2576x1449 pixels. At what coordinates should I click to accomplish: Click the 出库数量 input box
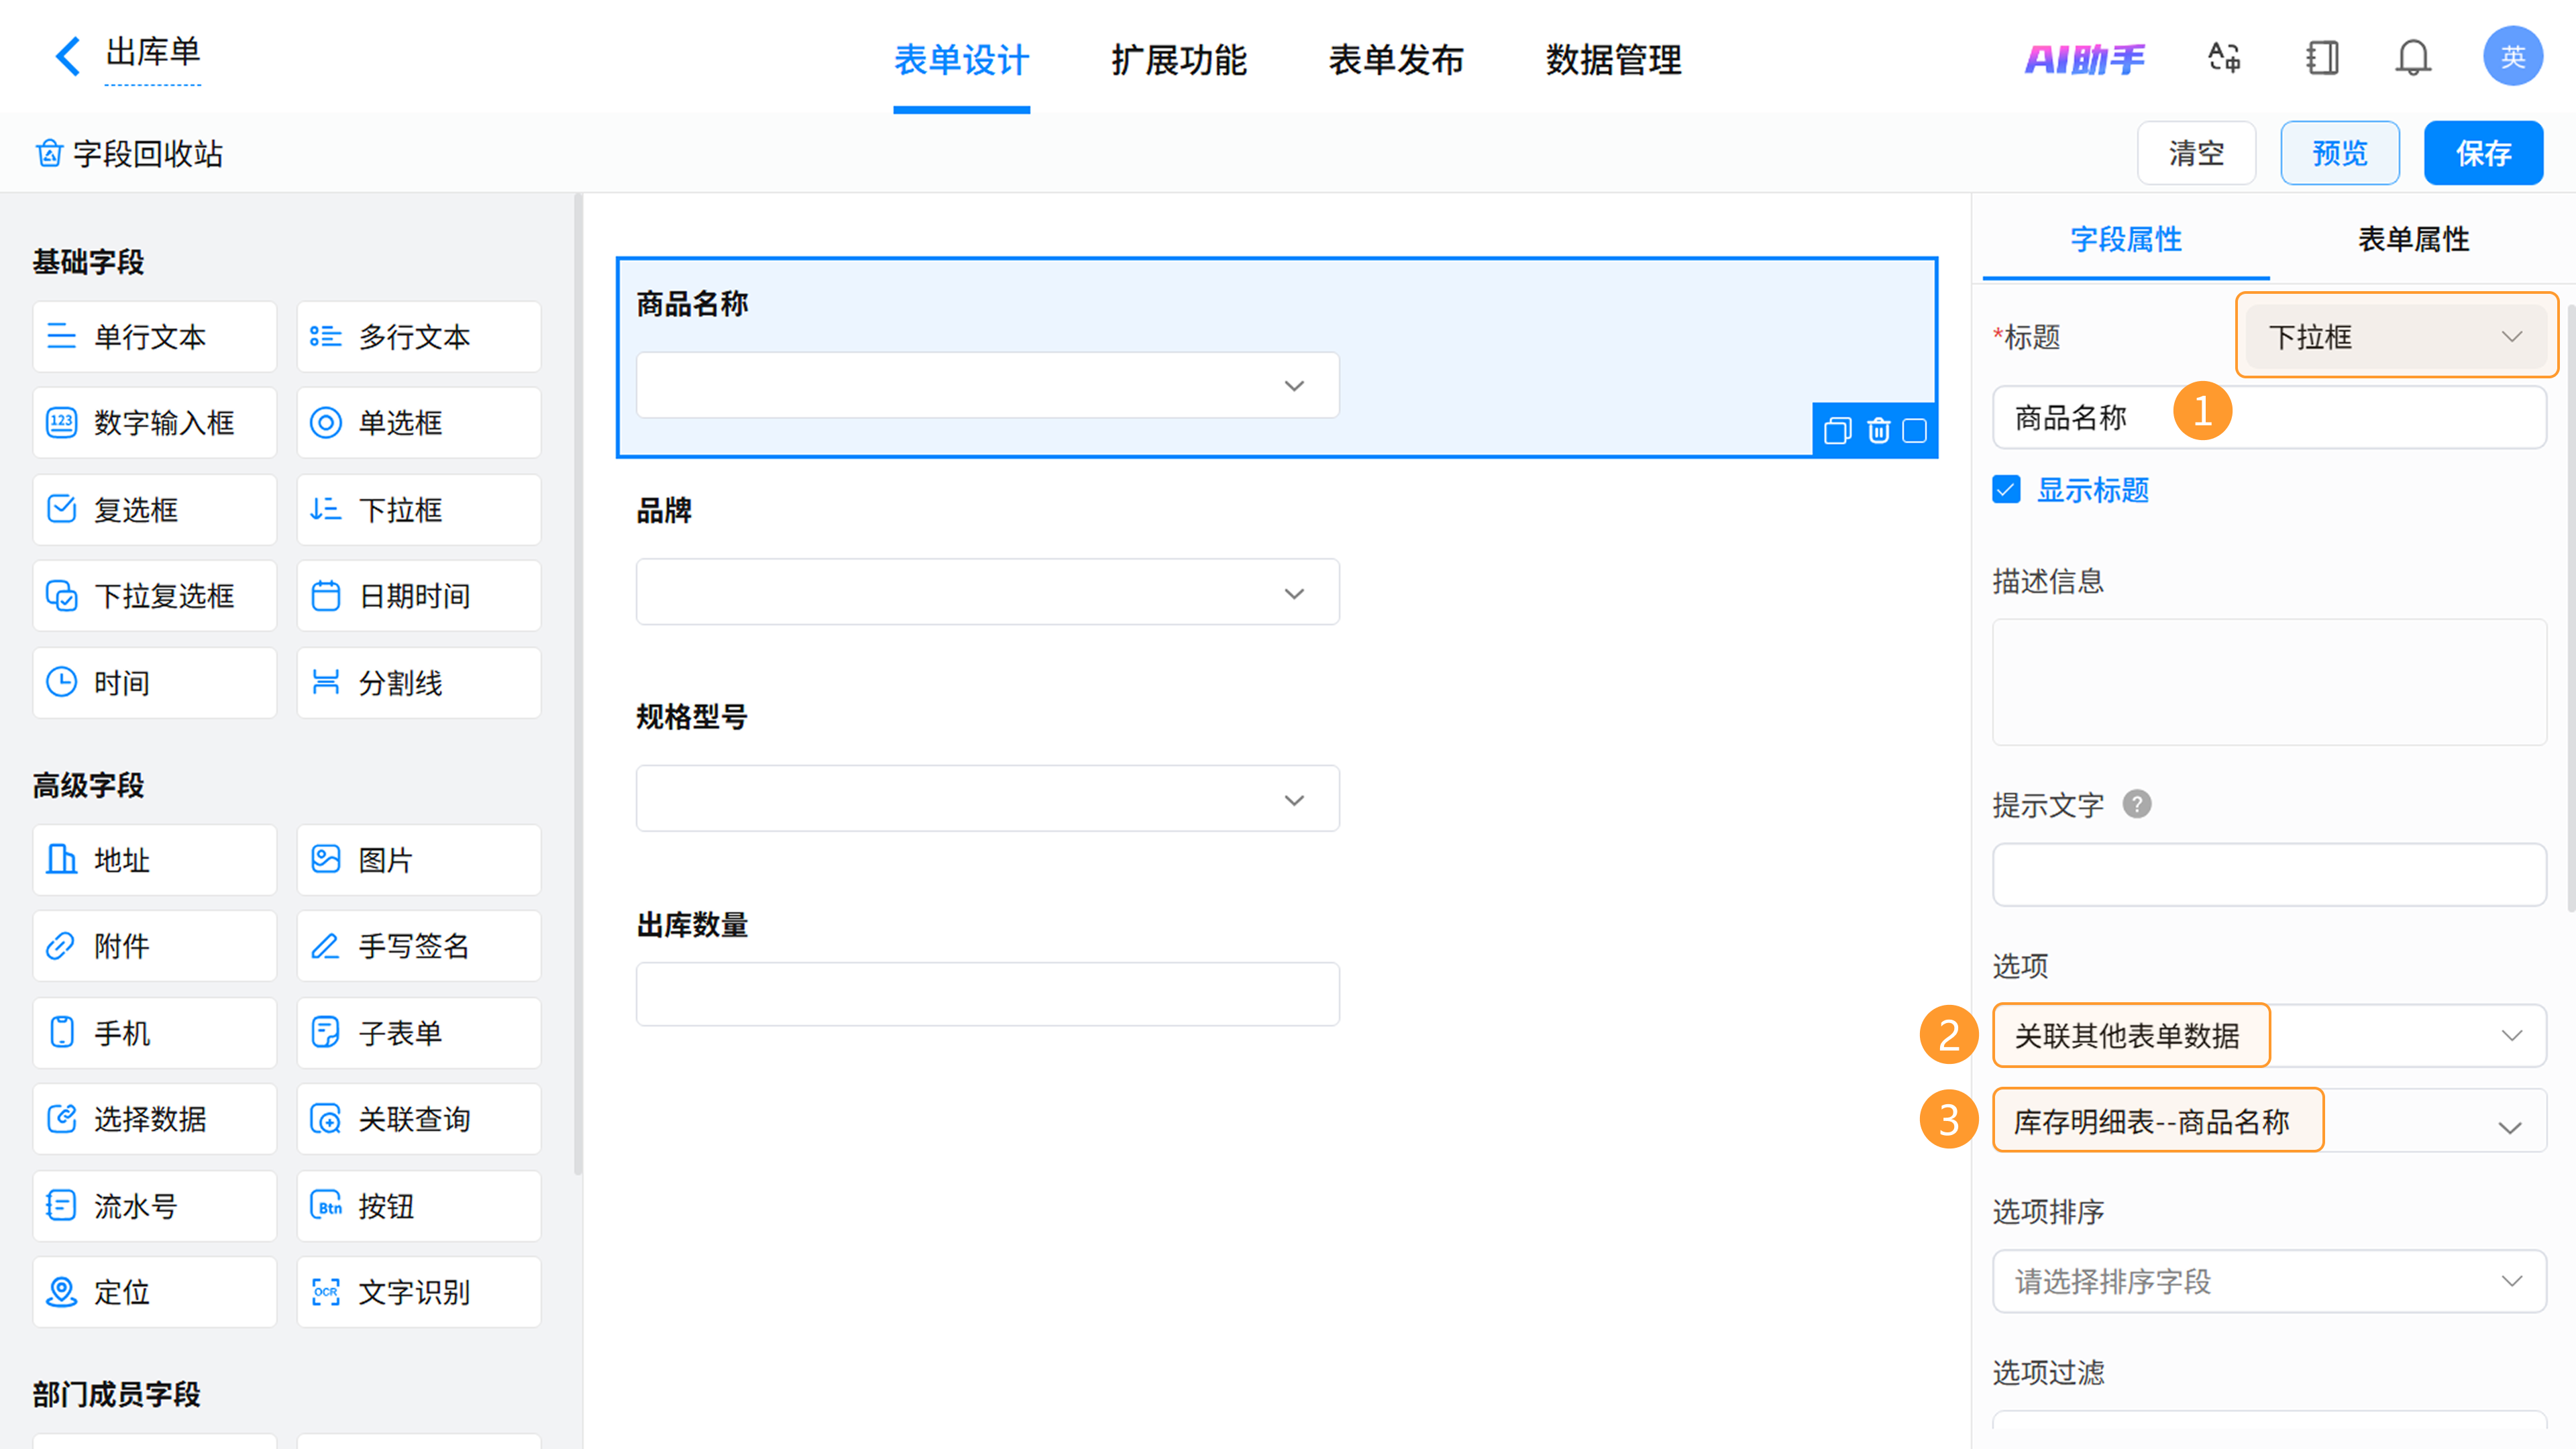point(987,994)
